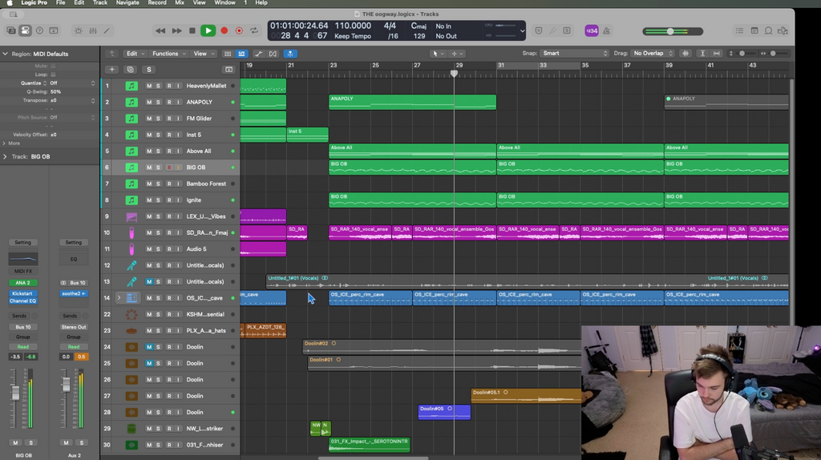
Task: Click the Setting button on BIG OB strip
Action: [22, 242]
